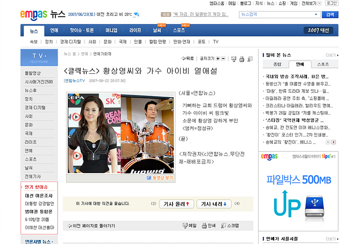The height and width of the screenshot is (244, 357).
Task: Open the 2007 대선 banner button
Action: (318, 30)
